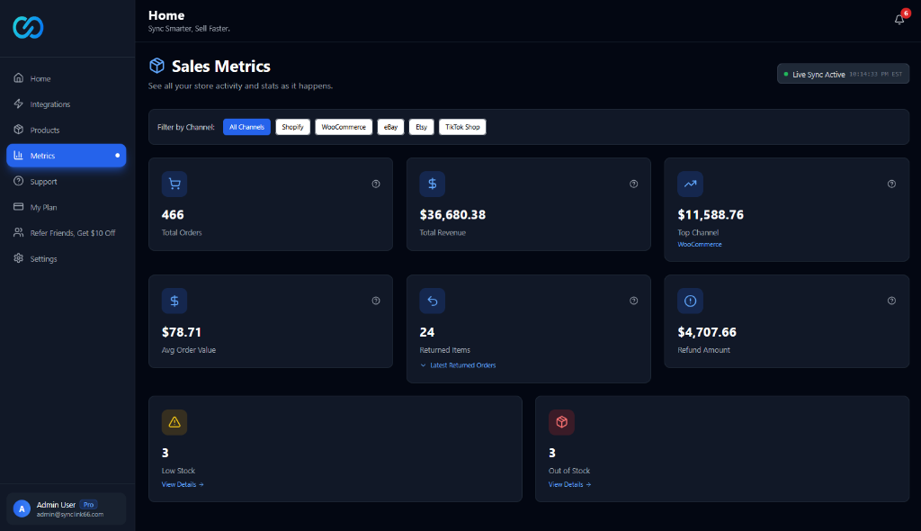Open the WooCommerce link under Top Channel
This screenshot has height=531, width=921.
(x=700, y=244)
